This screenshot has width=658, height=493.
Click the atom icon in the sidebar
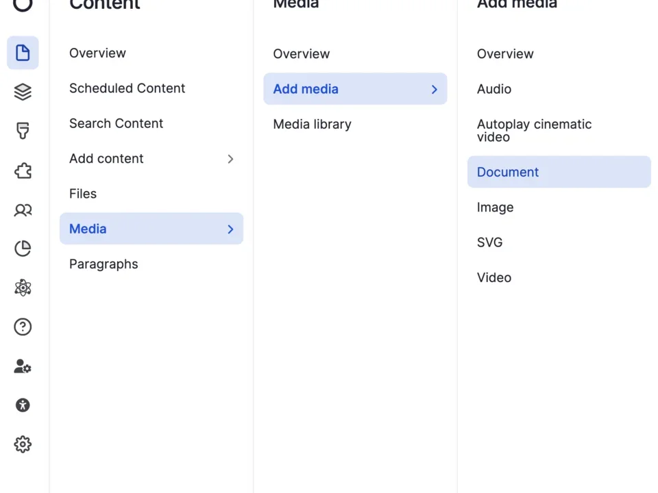(x=23, y=288)
